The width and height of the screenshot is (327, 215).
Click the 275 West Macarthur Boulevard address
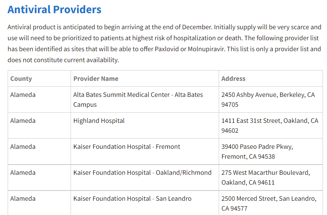tap(266, 177)
